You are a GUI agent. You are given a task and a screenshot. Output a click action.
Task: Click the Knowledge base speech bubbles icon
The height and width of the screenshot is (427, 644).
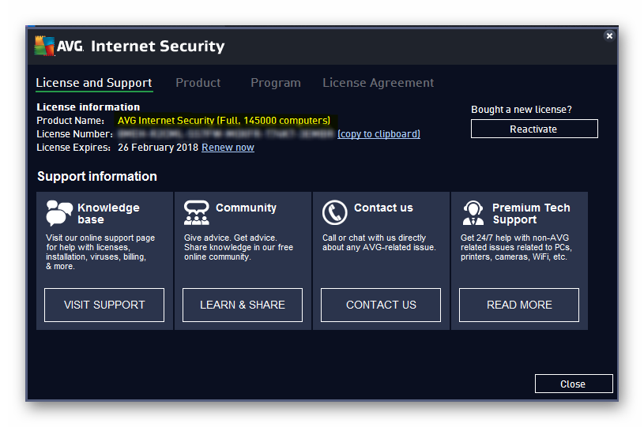(59, 213)
